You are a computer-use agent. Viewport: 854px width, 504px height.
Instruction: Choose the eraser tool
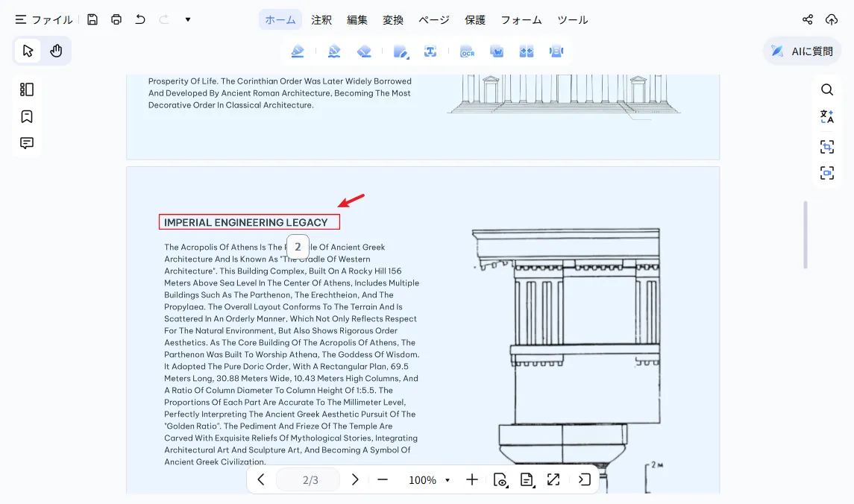(x=364, y=51)
